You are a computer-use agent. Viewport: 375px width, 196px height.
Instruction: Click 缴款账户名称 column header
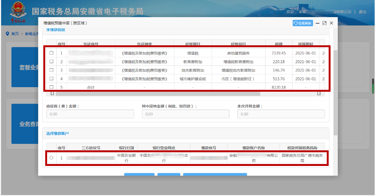click(x=253, y=148)
